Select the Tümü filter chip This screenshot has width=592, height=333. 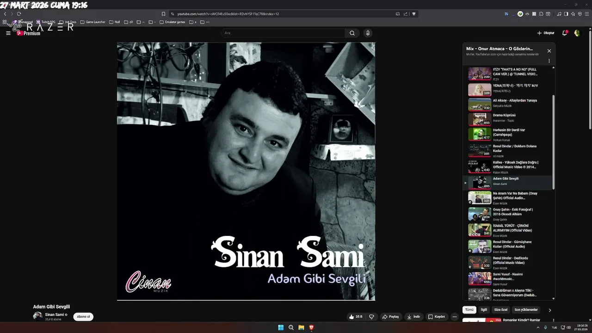(469, 310)
